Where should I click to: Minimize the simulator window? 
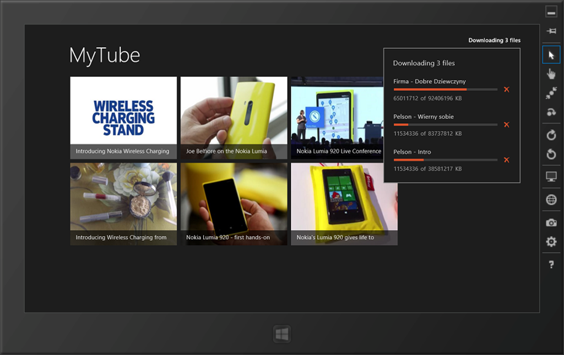(x=551, y=12)
